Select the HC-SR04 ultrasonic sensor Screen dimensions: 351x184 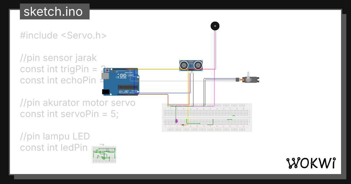click(190, 65)
